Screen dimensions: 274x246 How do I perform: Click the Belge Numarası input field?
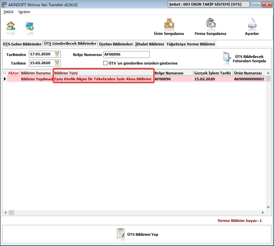126,54
